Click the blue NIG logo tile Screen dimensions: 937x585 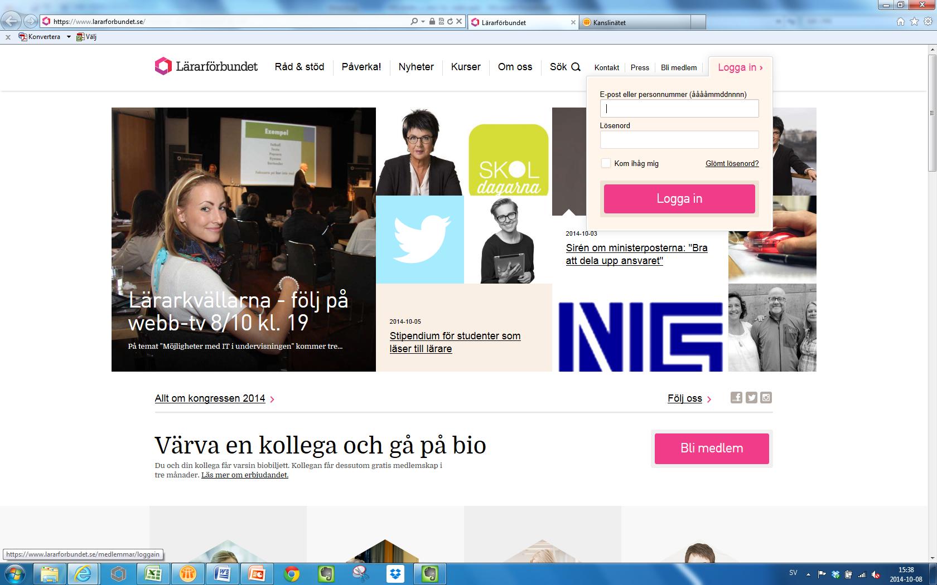click(x=640, y=336)
